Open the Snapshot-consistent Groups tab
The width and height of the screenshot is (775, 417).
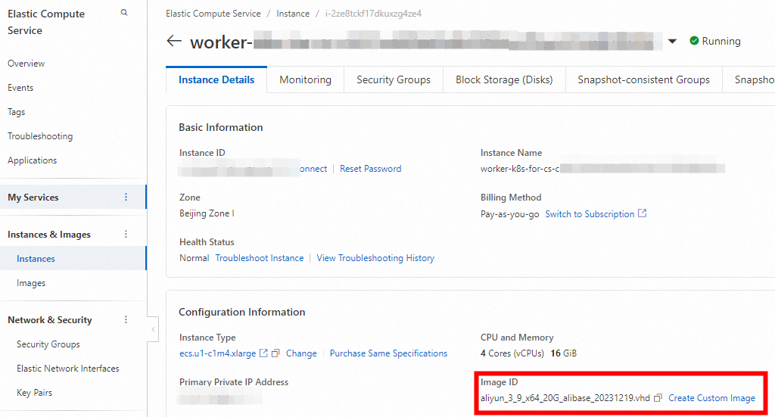pyautogui.click(x=643, y=79)
